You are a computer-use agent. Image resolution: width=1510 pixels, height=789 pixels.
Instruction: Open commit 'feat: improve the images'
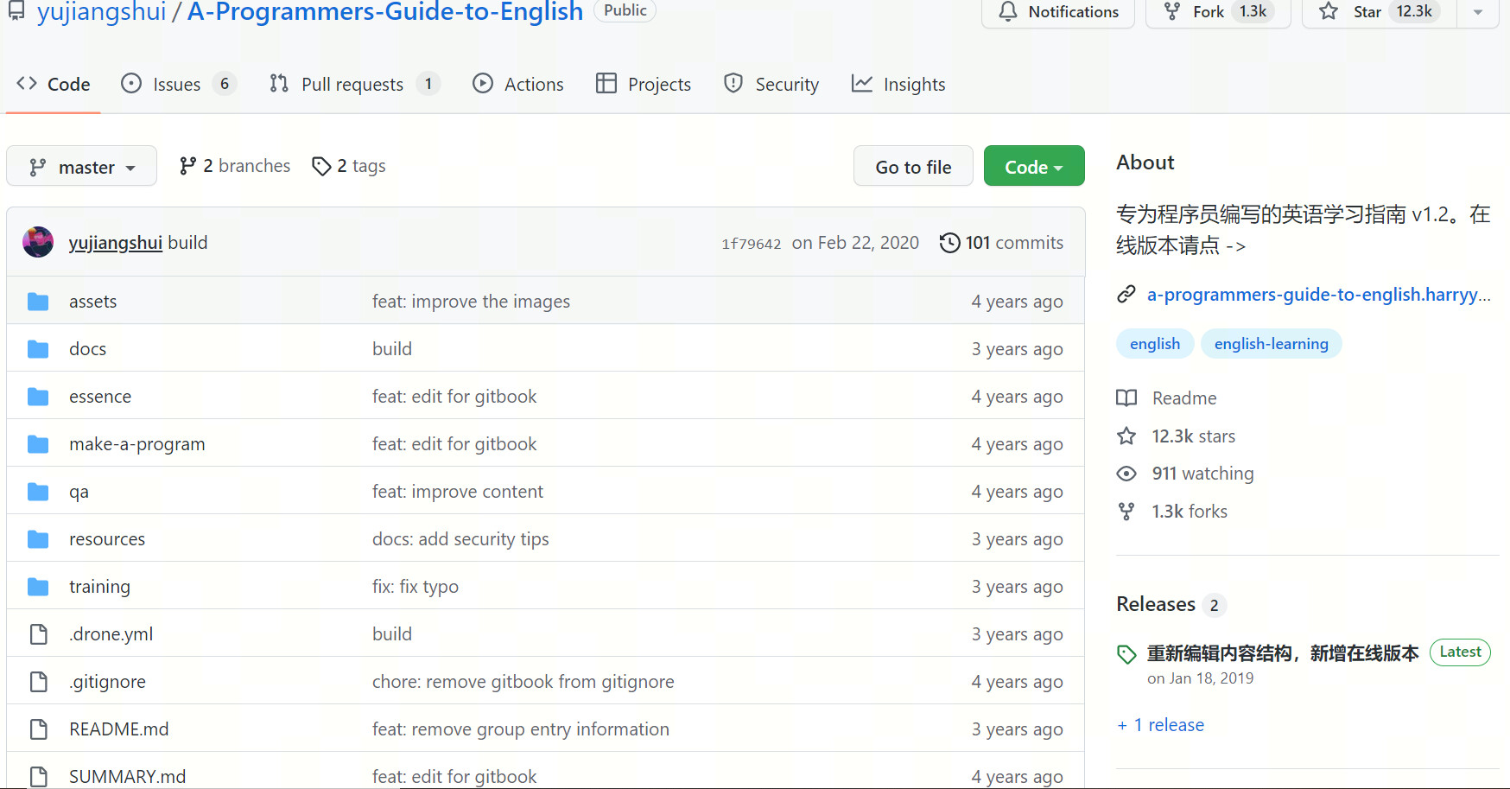coord(472,302)
